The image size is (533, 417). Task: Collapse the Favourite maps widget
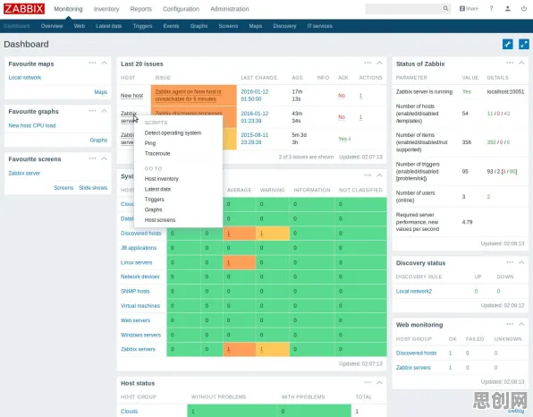[105, 63]
